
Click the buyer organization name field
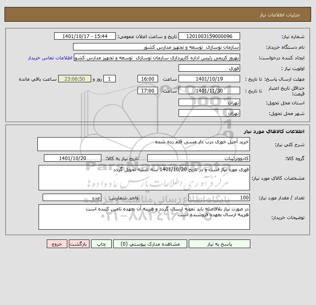coord(156,47)
